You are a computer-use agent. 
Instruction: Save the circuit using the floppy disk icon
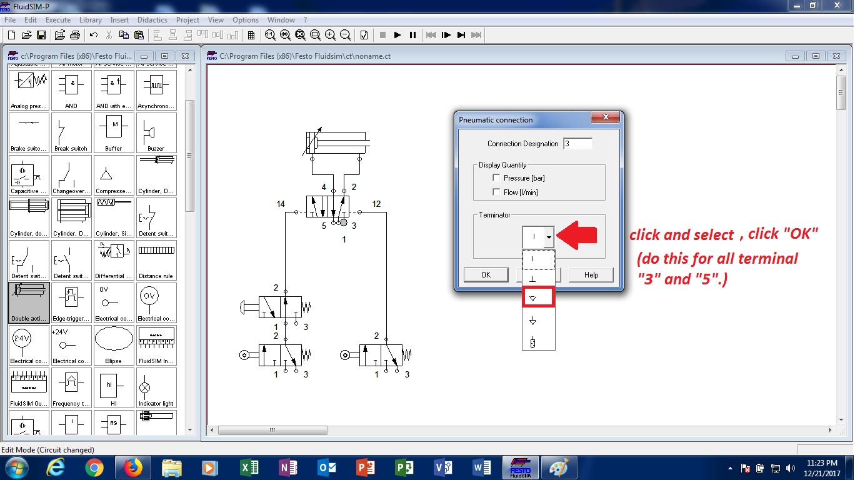pos(41,35)
